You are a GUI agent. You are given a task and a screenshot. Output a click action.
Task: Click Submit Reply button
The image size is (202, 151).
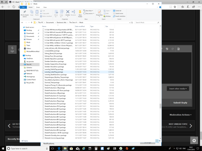click(x=180, y=103)
